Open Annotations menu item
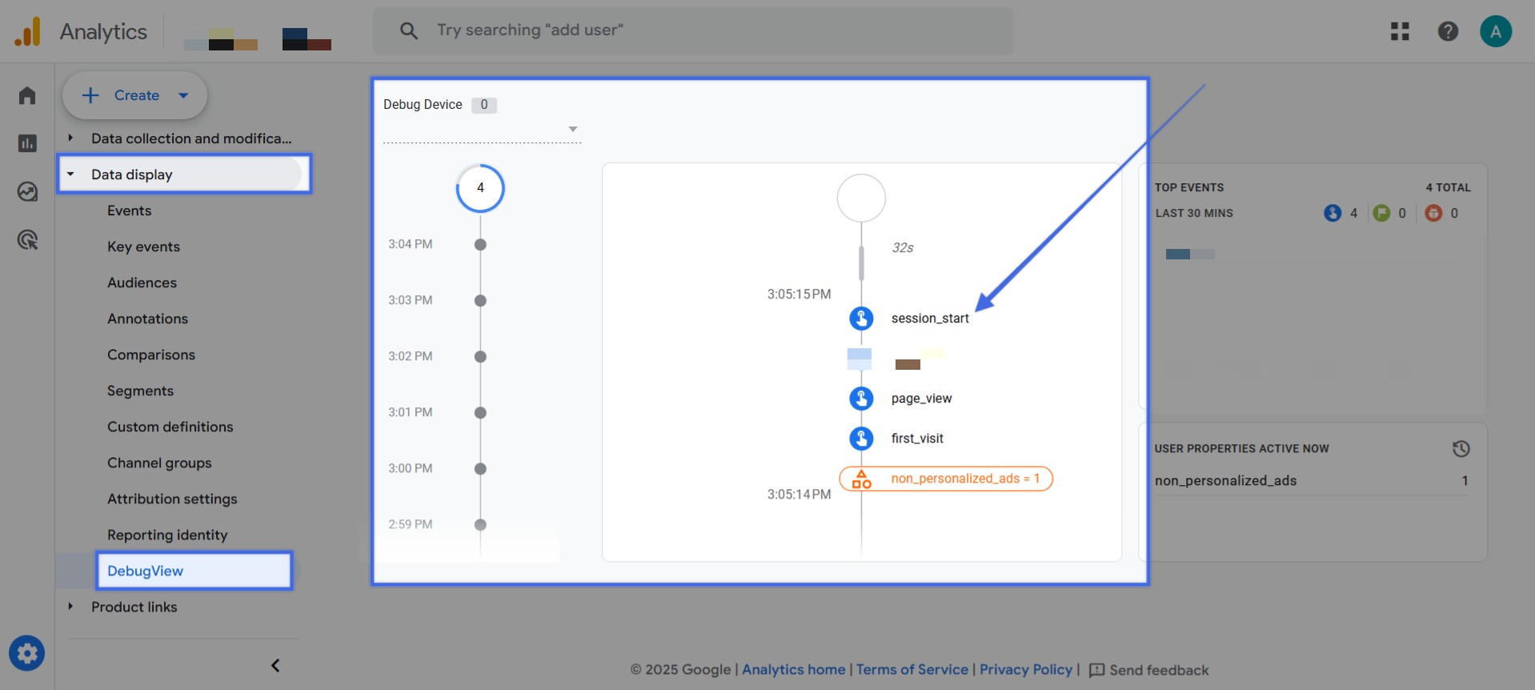Image resolution: width=1535 pixels, height=690 pixels. tap(147, 319)
